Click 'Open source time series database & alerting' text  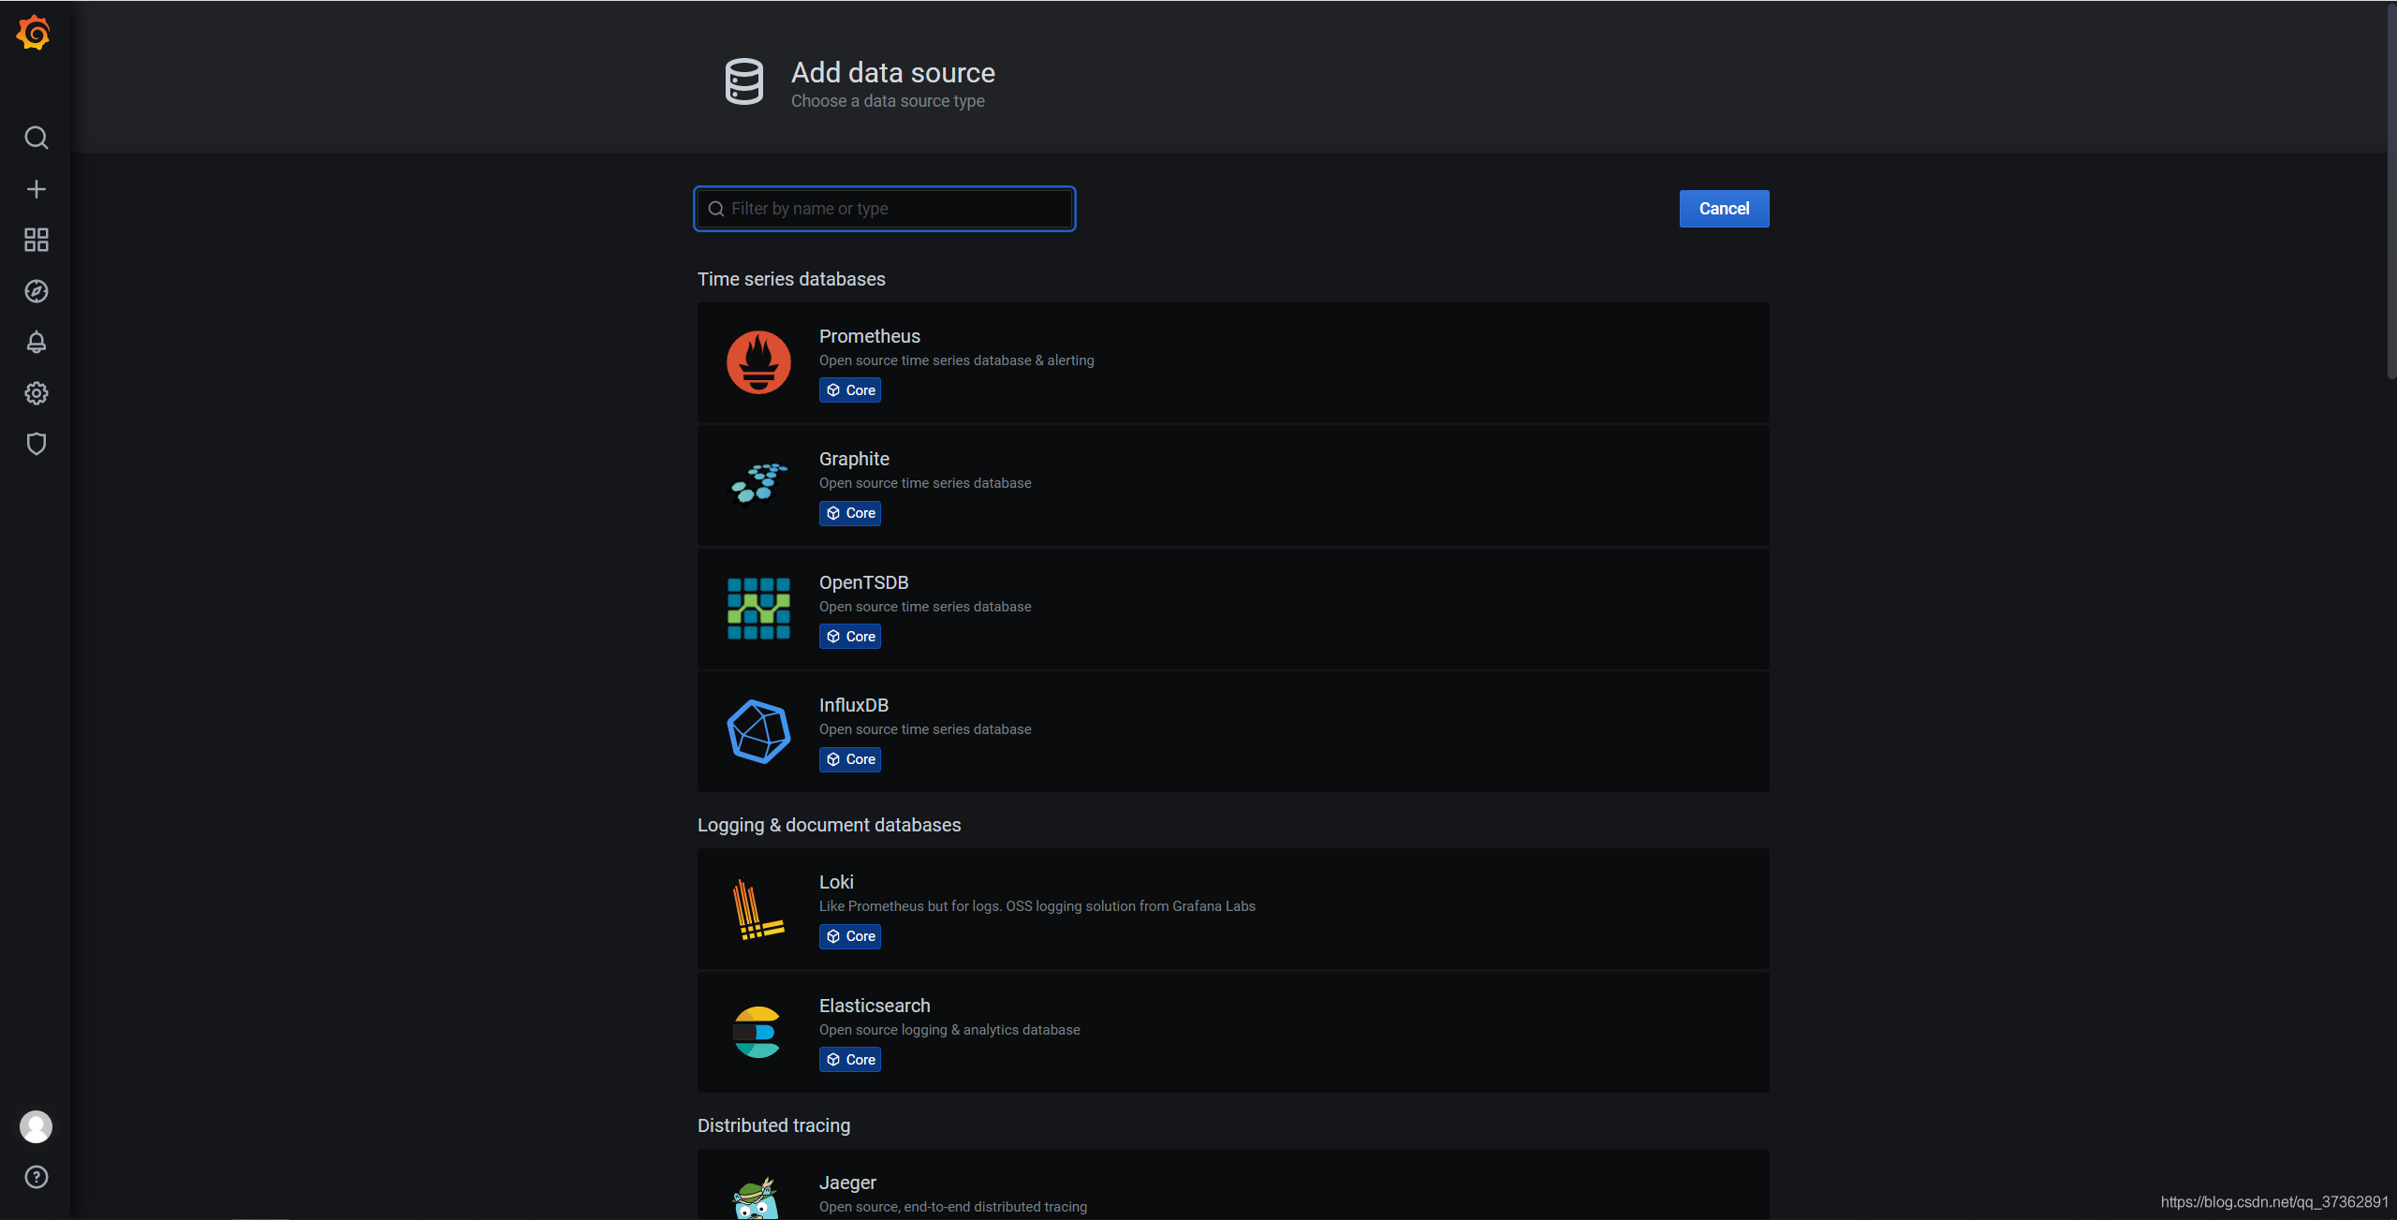[x=956, y=360]
